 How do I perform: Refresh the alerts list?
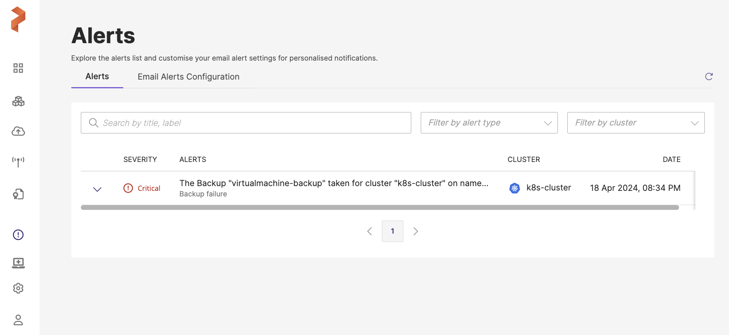pos(709,76)
